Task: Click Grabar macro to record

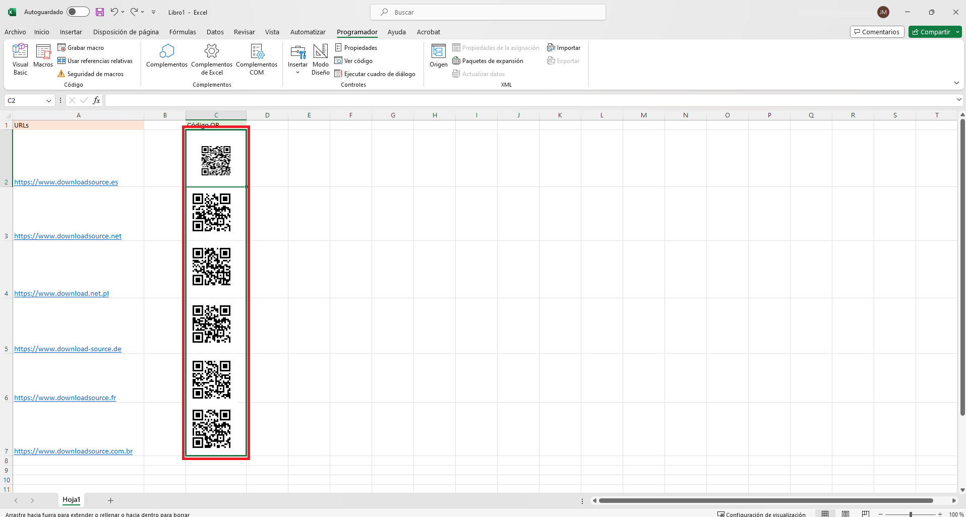Action: [x=81, y=47]
